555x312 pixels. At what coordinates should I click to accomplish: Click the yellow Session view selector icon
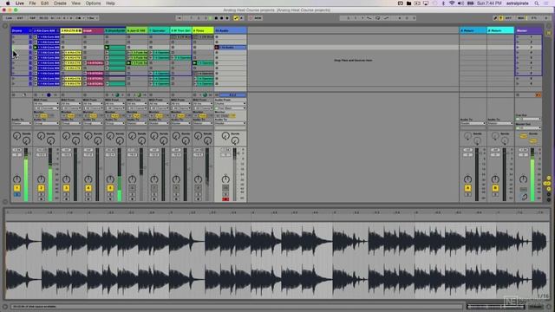coord(549,33)
